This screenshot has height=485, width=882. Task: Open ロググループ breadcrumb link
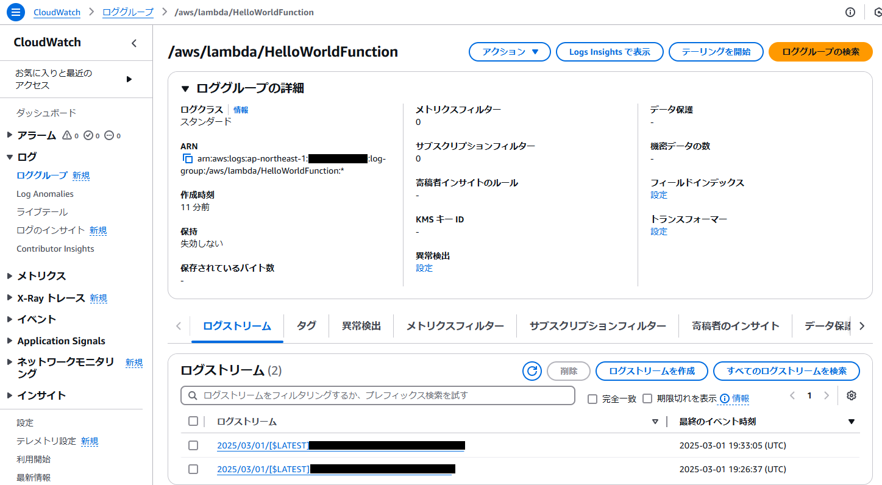click(x=128, y=12)
